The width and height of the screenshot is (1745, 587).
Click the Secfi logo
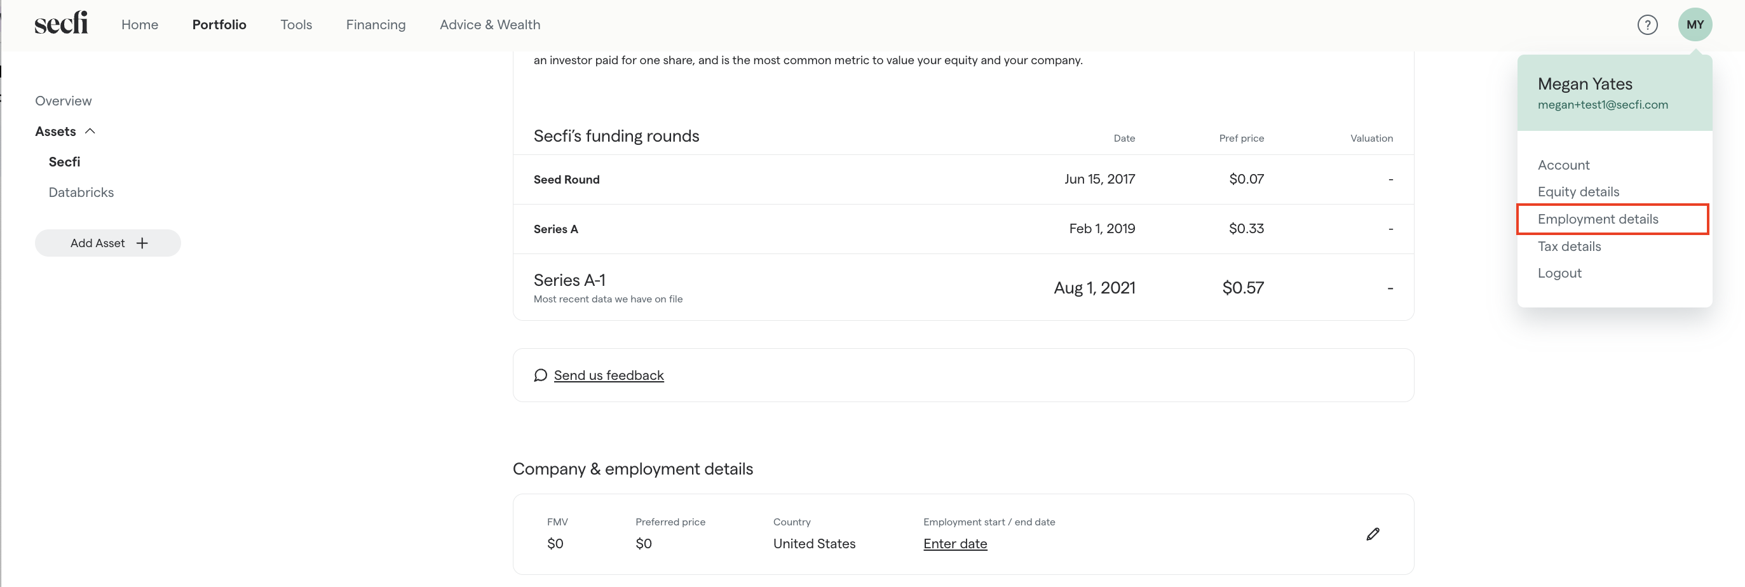pyautogui.click(x=61, y=24)
